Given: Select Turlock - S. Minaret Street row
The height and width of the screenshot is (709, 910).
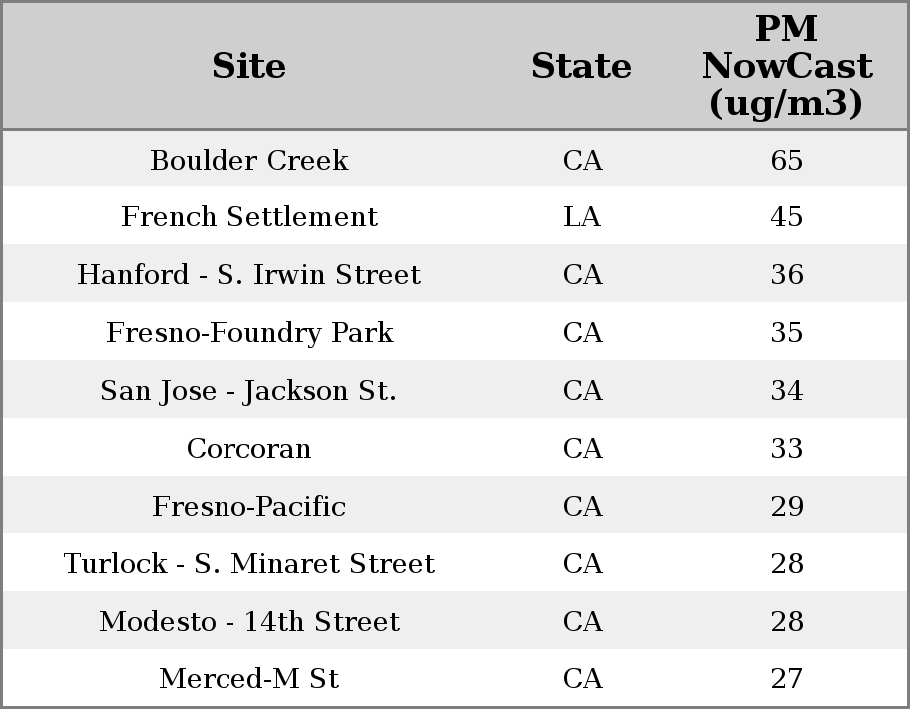Looking at the screenshot, I should [248, 564].
